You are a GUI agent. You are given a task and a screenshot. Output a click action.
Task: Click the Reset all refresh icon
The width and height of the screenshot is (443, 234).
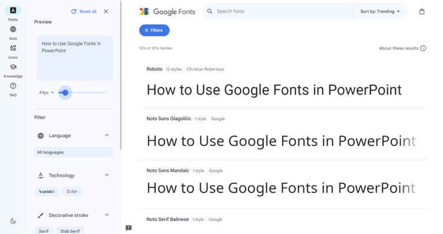74,12
